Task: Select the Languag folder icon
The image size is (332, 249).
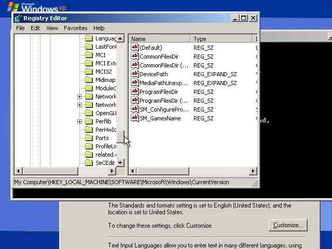Action: coord(89,38)
